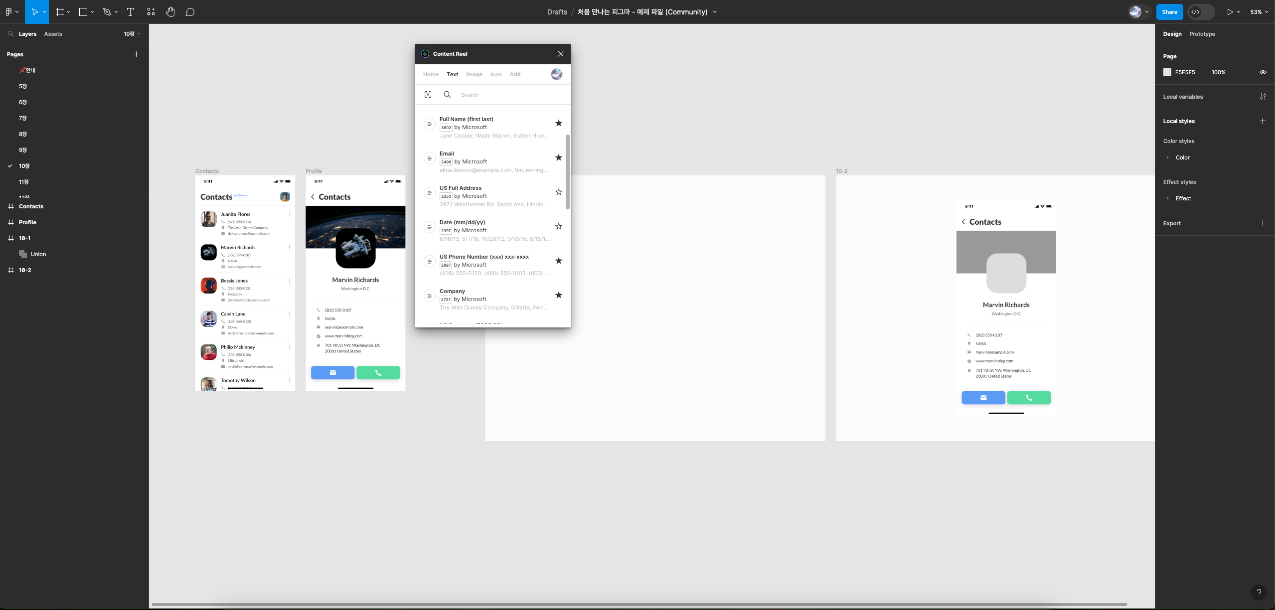The height and width of the screenshot is (610, 1275).
Task: Add a new page with plus icon
Action: click(136, 54)
